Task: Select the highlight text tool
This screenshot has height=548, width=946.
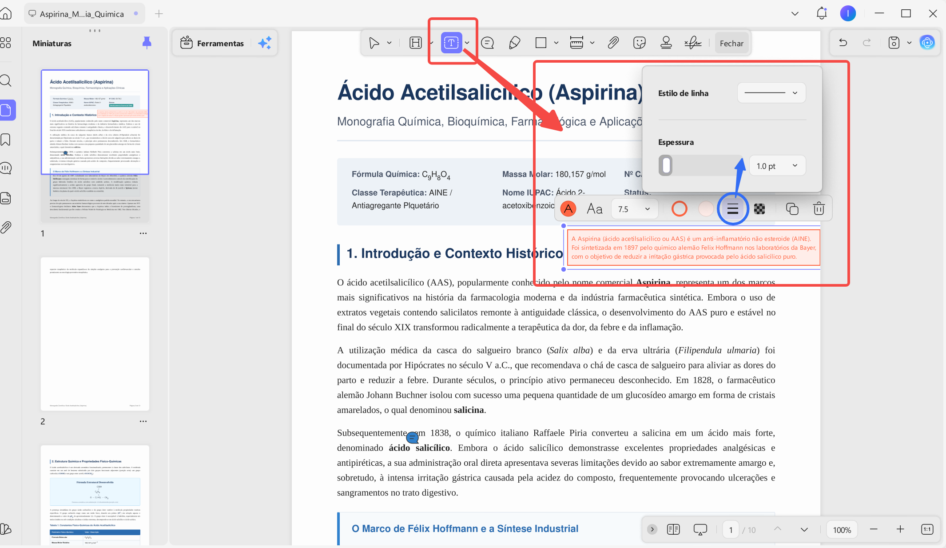Action: tap(416, 43)
